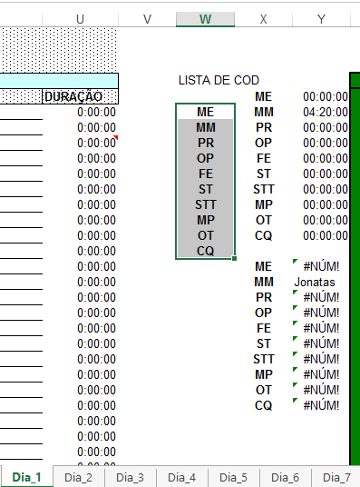Select ST cell in column W list

click(205, 189)
